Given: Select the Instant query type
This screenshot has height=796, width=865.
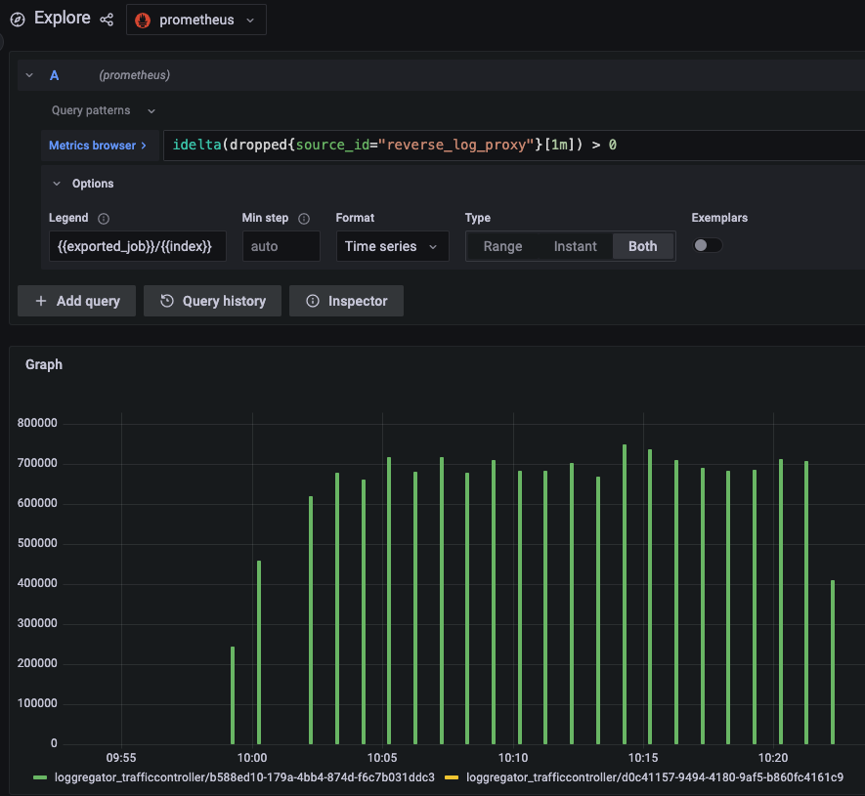Looking at the screenshot, I should point(575,246).
